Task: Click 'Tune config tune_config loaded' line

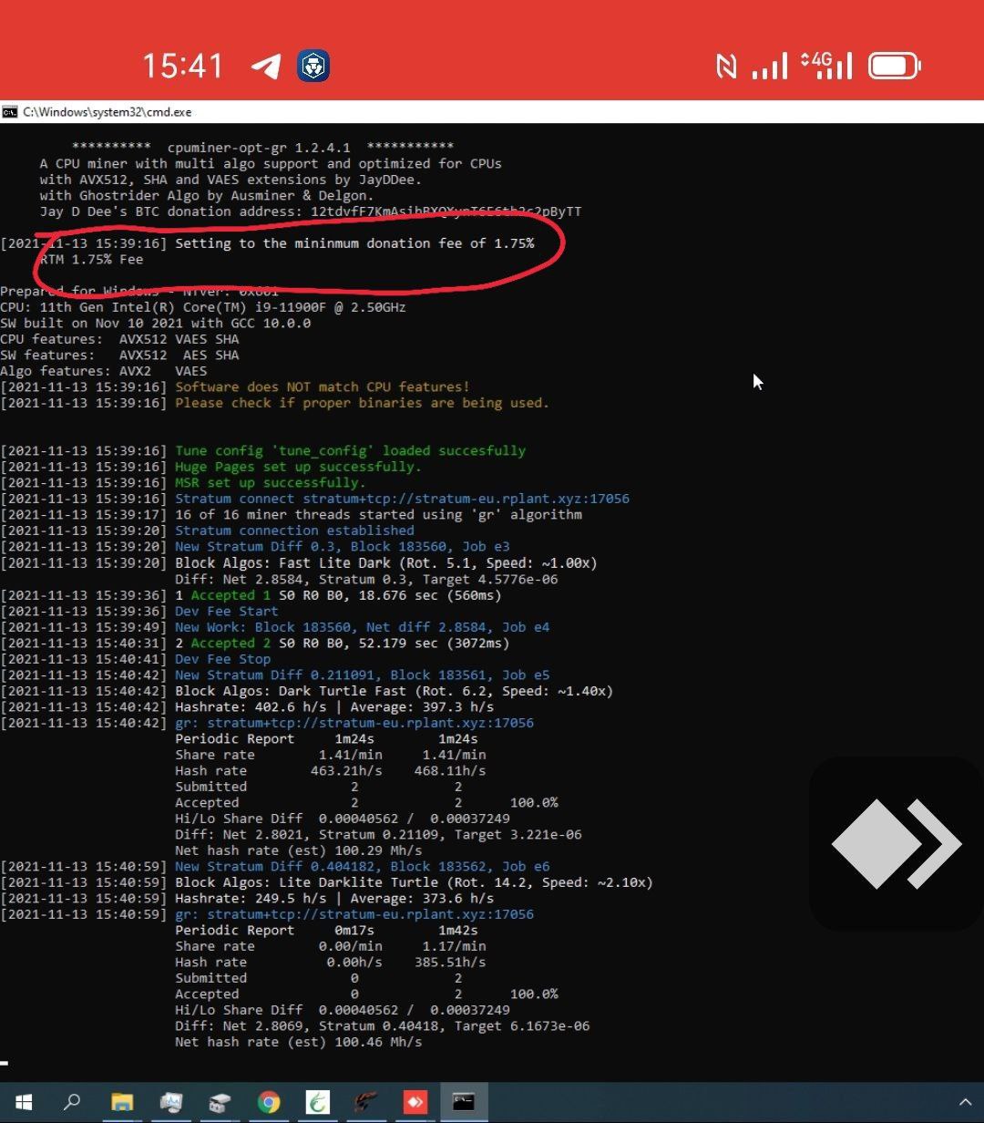Action: pos(262,450)
